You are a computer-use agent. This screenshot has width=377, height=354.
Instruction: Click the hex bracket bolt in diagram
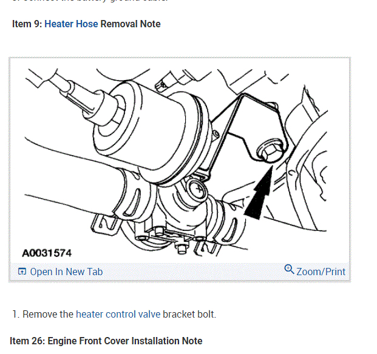[x=271, y=151]
